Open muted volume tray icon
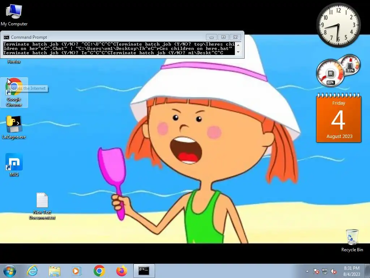Screen dimensions: 370x278 point(334,271)
